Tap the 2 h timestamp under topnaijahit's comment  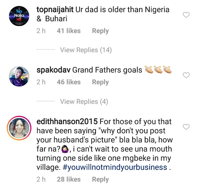click(41, 31)
